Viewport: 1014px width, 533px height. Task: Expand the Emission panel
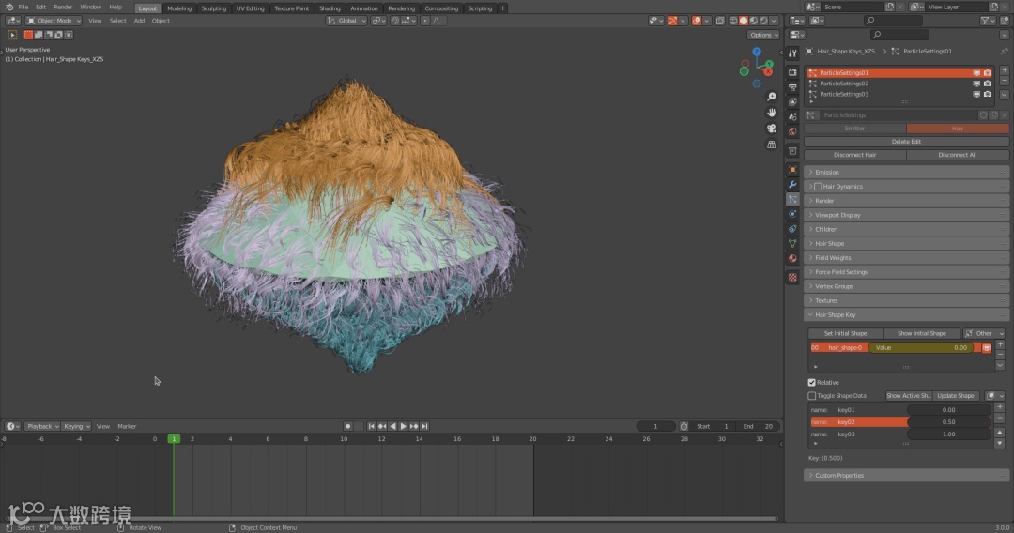coord(826,173)
